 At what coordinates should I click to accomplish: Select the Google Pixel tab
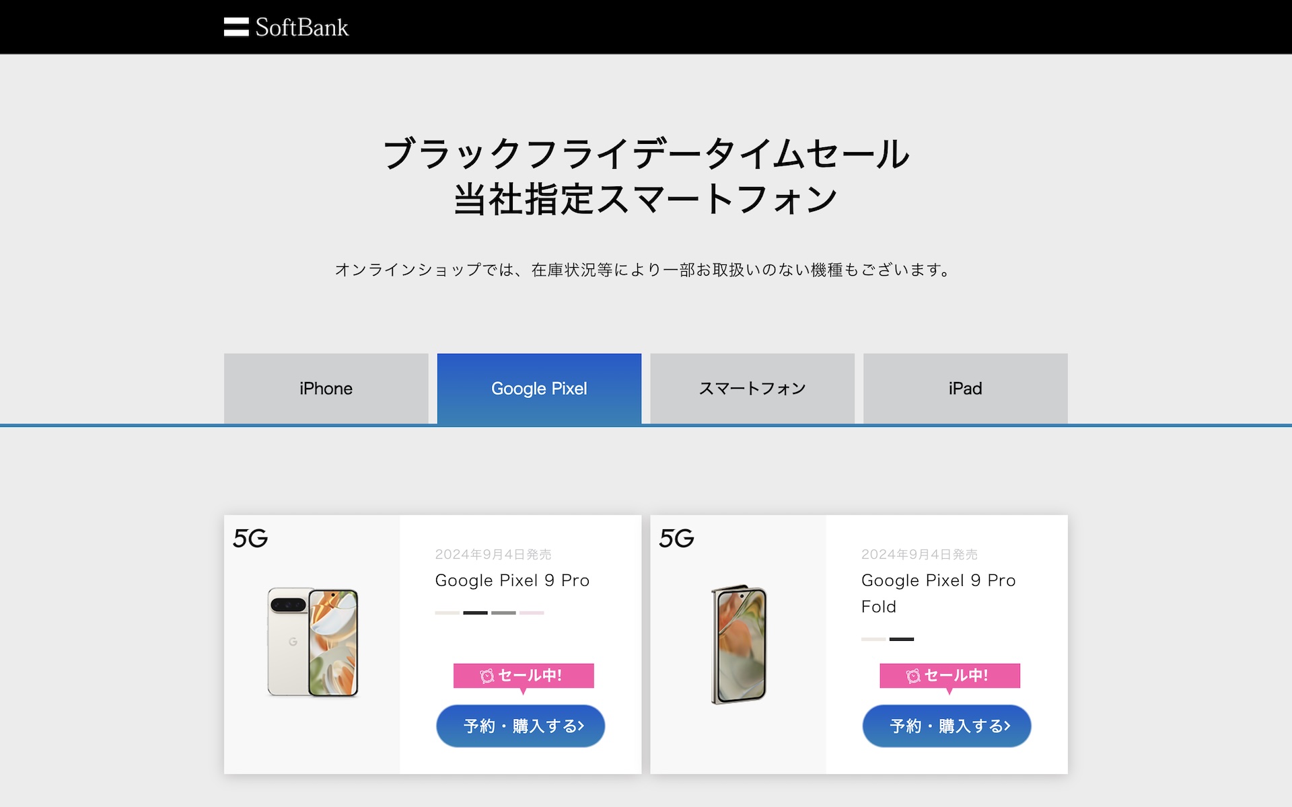539,389
